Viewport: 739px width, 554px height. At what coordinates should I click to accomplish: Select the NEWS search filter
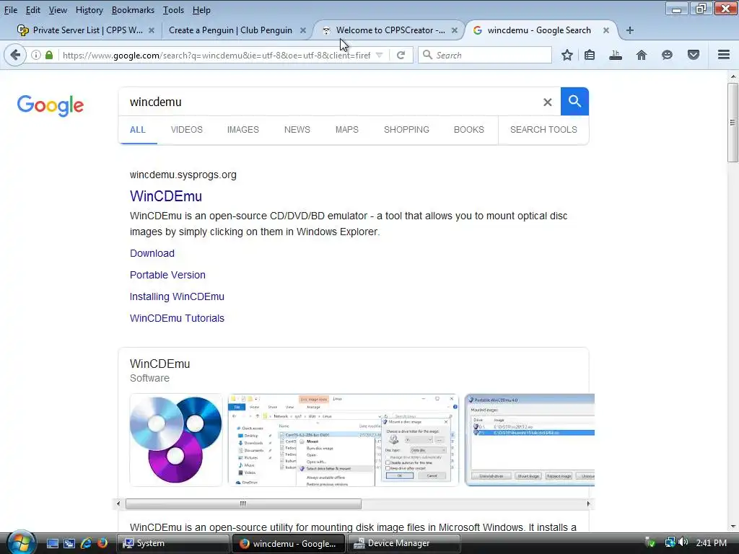click(297, 130)
